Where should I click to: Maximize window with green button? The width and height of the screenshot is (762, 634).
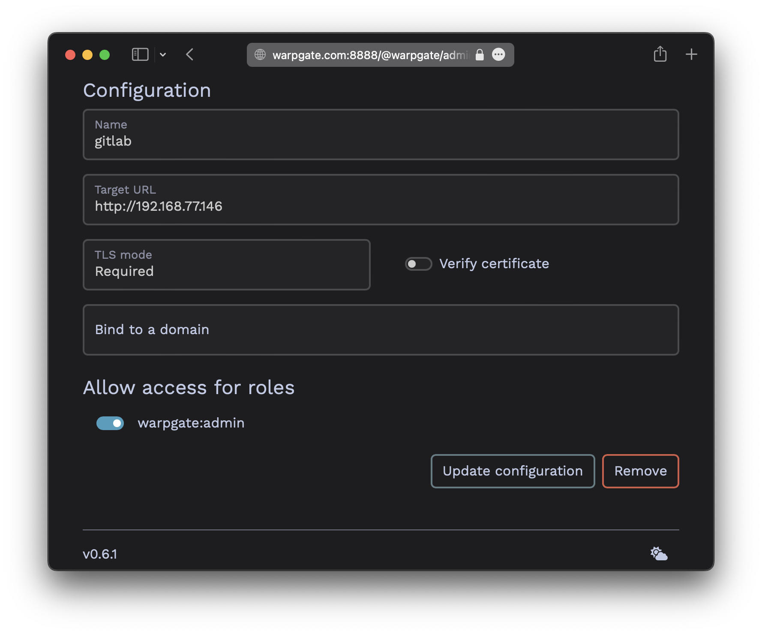point(105,55)
